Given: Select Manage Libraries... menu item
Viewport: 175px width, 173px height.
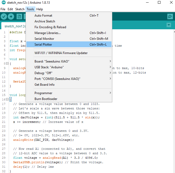Looking at the screenshot, I should tap(47, 33).
